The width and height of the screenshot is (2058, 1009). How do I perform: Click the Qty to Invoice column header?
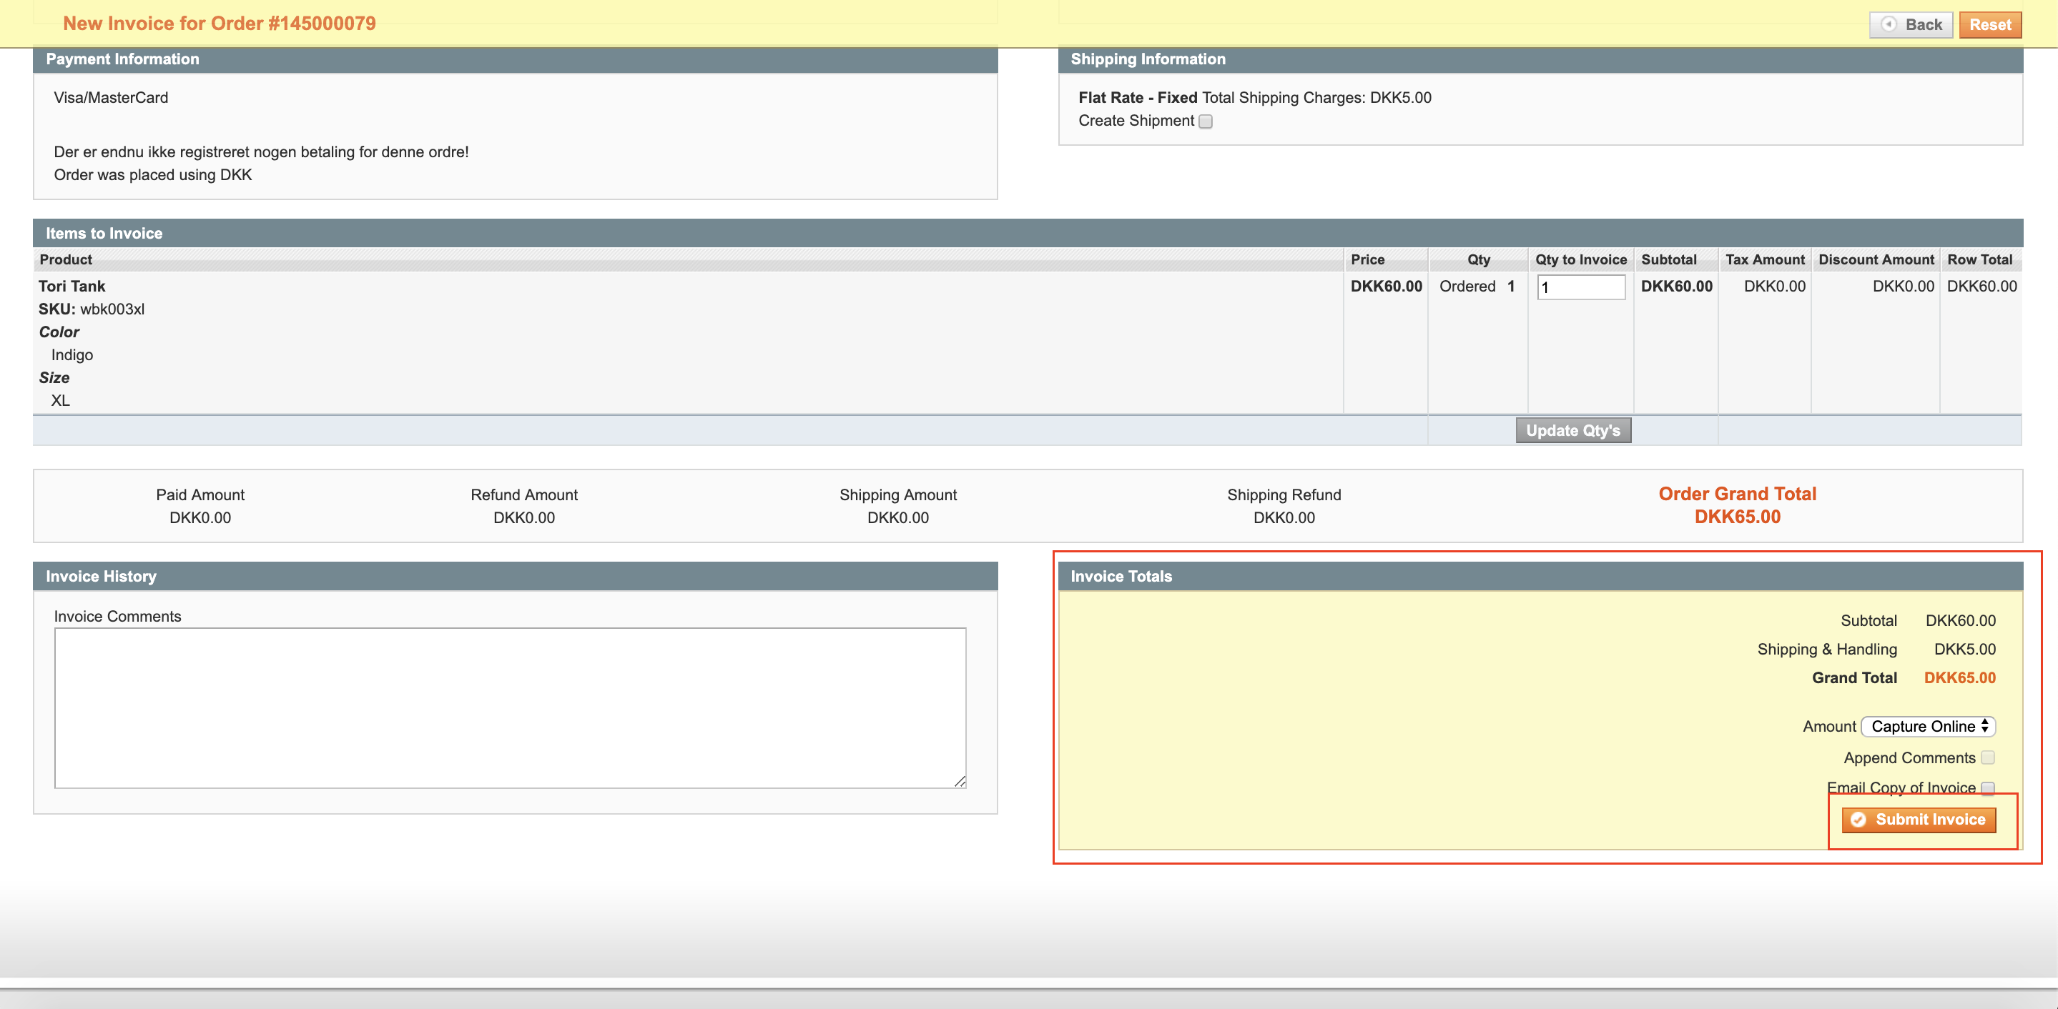[1580, 259]
